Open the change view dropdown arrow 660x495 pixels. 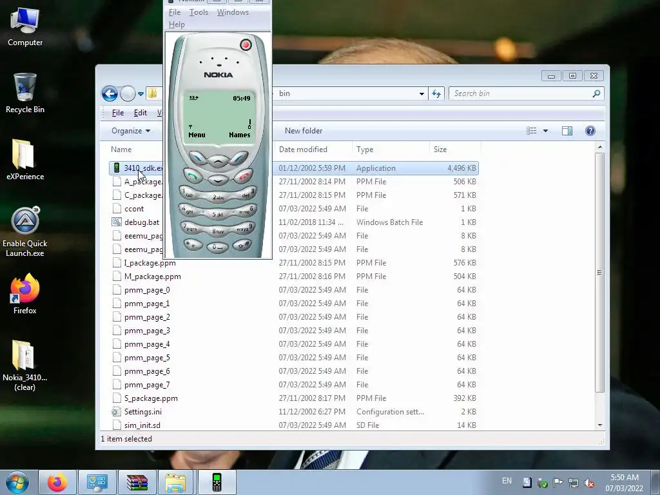coord(545,131)
